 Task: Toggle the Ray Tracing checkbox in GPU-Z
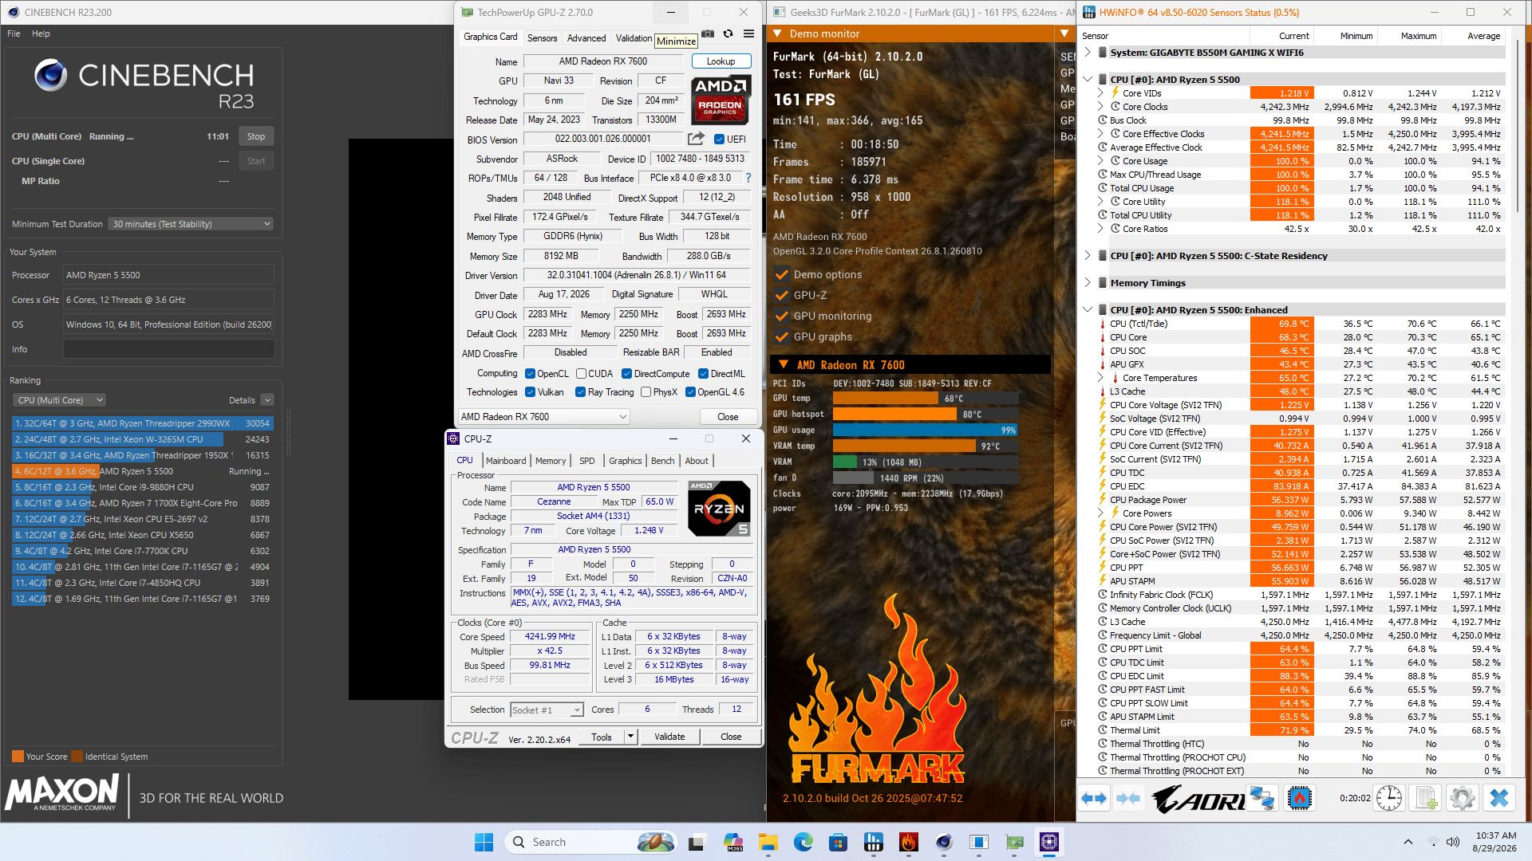click(x=580, y=392)
